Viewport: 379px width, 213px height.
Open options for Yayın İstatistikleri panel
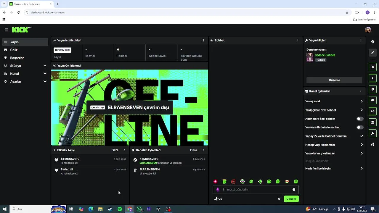pos(203,41)
